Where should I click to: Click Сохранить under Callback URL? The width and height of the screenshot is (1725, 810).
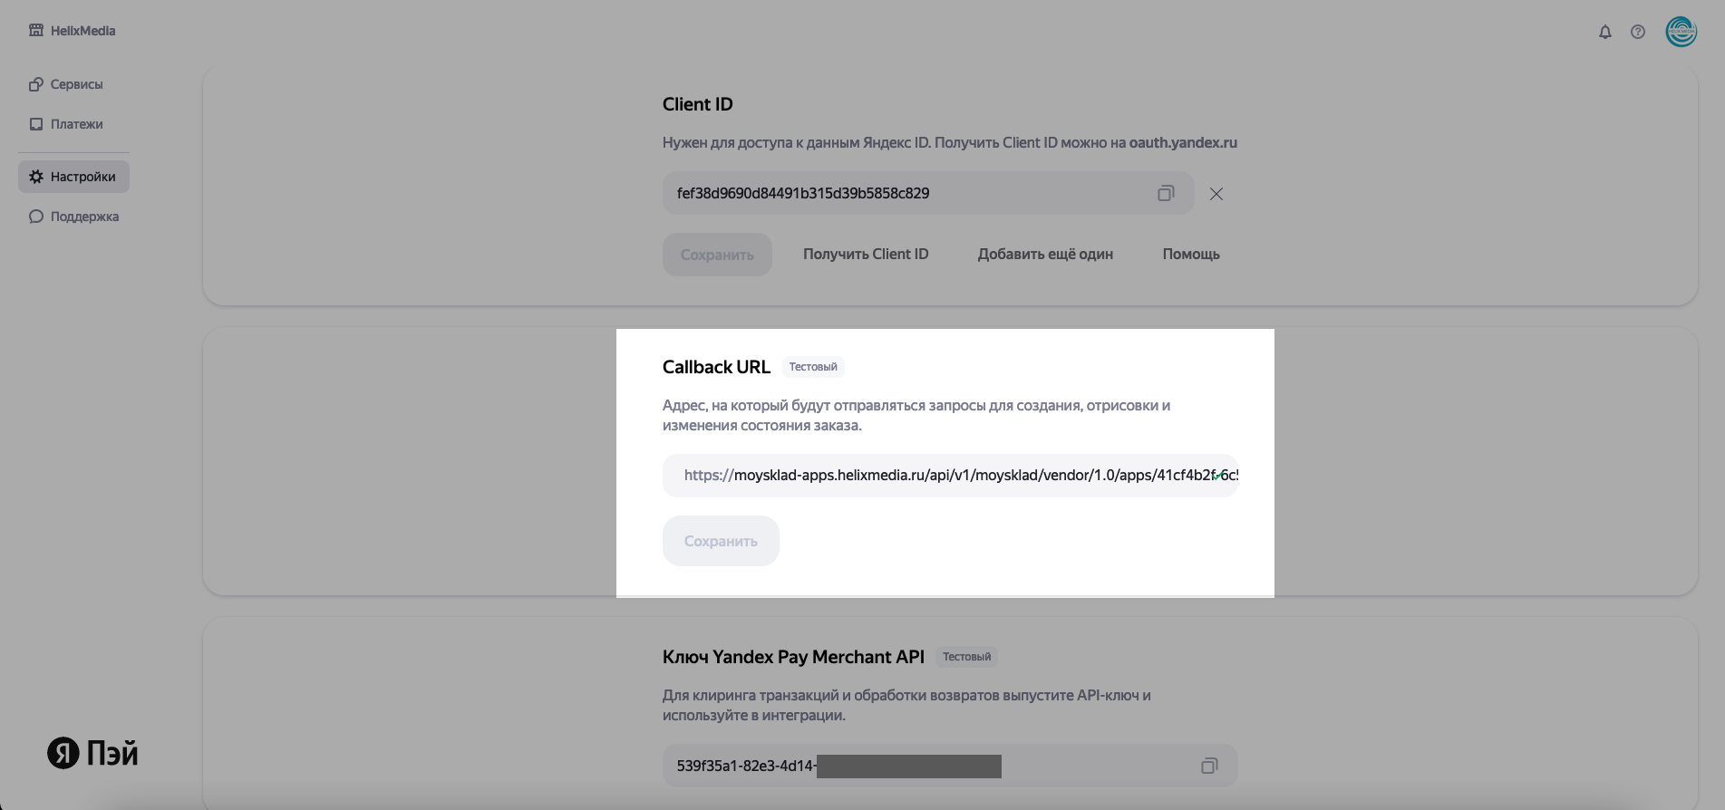coord(721,541)
